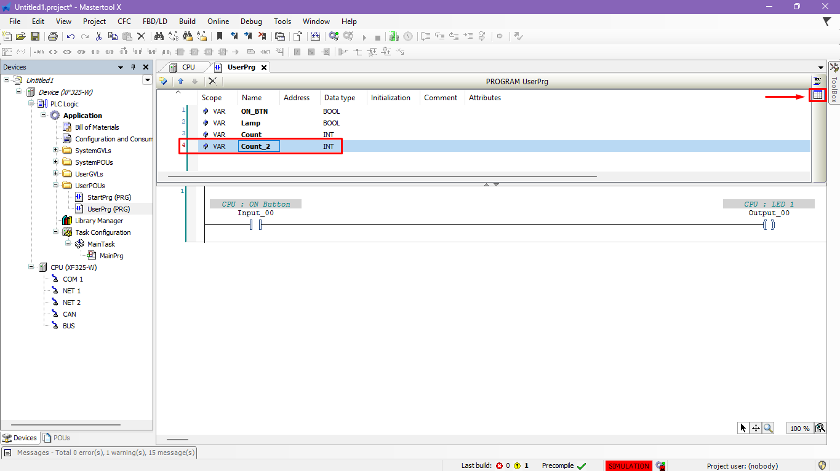This screenshot has width=840, height=471.
Task: Expand the SystemGVLs folder
Action: coord(56,151)
